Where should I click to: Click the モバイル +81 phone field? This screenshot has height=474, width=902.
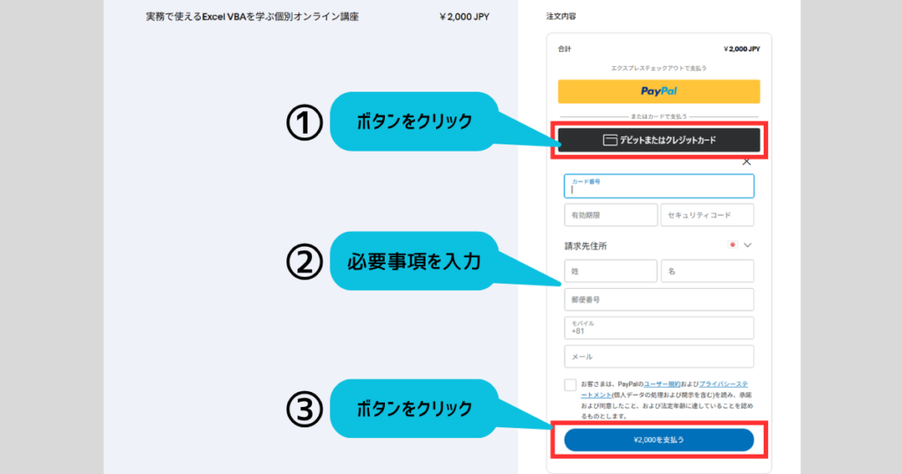[659, 328]
